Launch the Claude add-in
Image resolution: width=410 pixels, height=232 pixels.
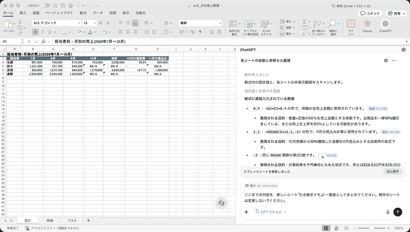point(367,26)
